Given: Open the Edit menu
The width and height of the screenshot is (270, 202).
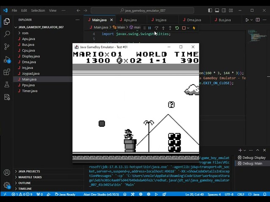Looking at the screenshot, I should coord(24,11).
